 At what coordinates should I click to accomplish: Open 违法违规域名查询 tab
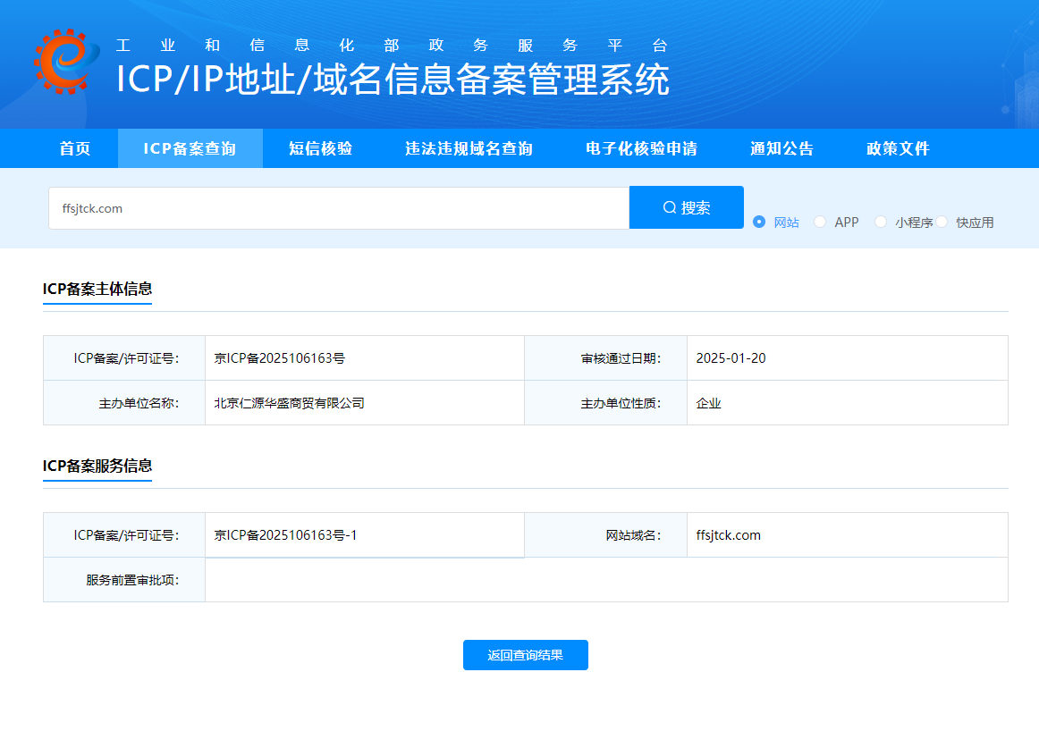click(469, 148)
